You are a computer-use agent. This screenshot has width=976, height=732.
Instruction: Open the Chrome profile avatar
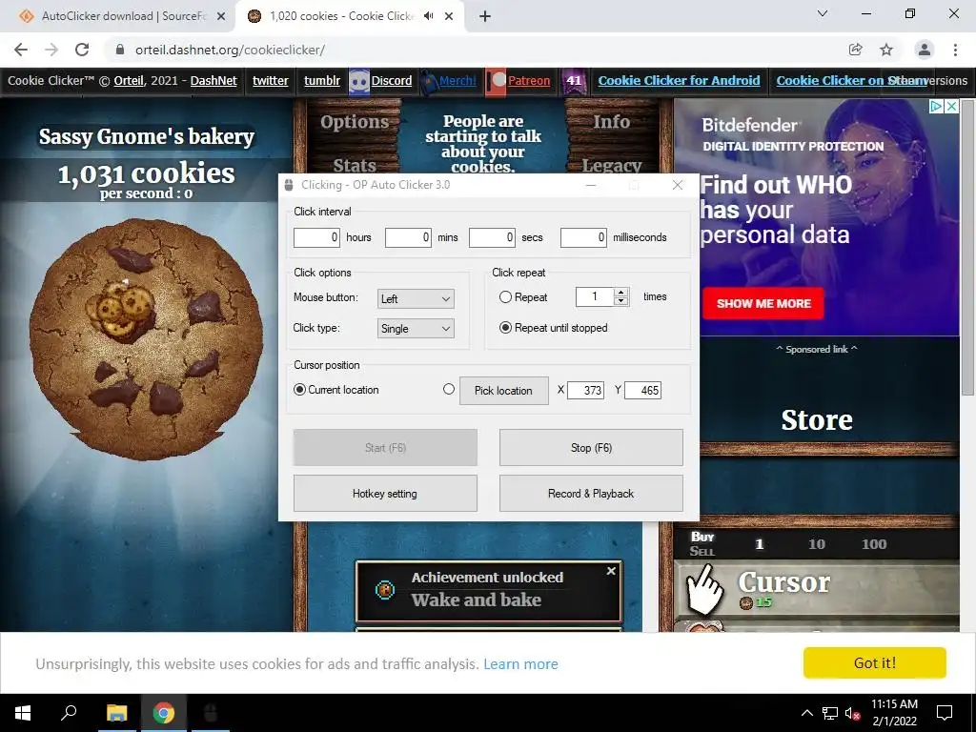(x=925, y=50)
